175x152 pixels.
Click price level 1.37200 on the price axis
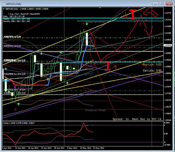point(168,93)
